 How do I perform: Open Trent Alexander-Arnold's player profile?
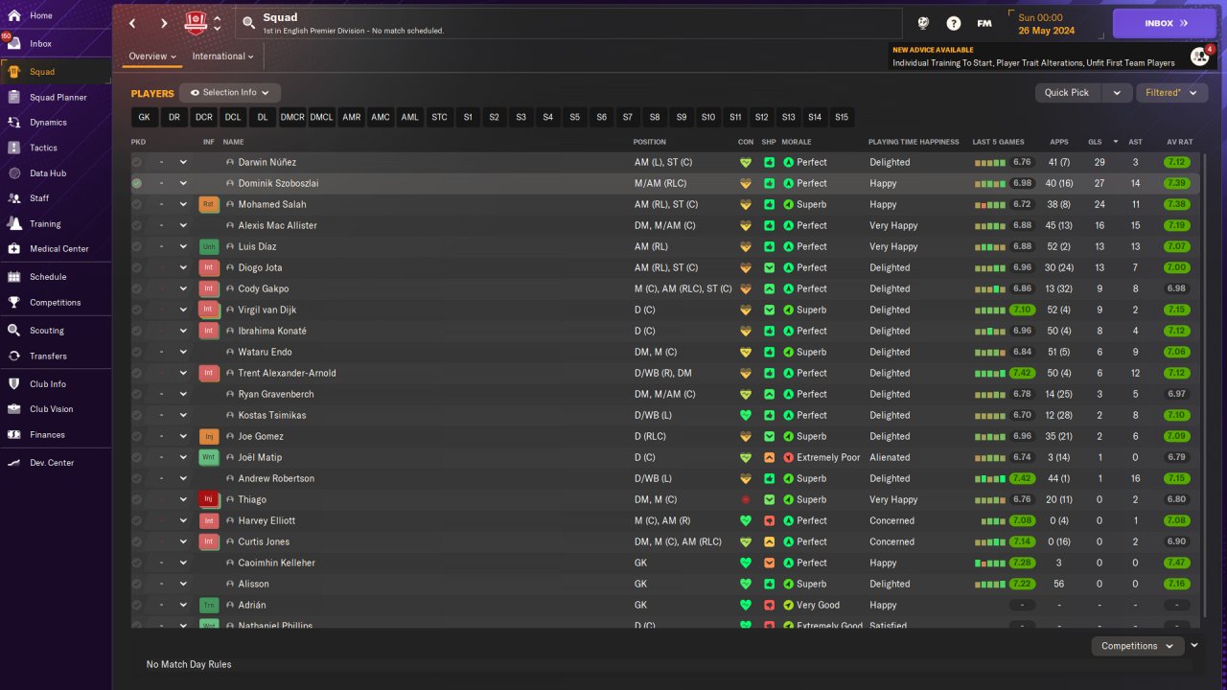[287, 373]
